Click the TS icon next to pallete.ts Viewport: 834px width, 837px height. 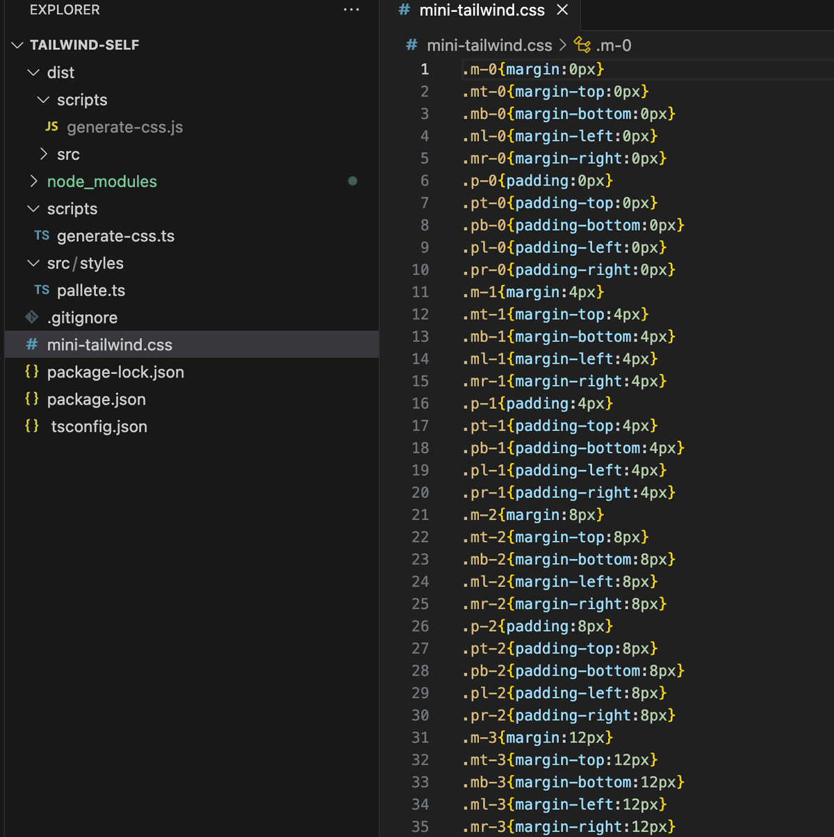(42, 290)
